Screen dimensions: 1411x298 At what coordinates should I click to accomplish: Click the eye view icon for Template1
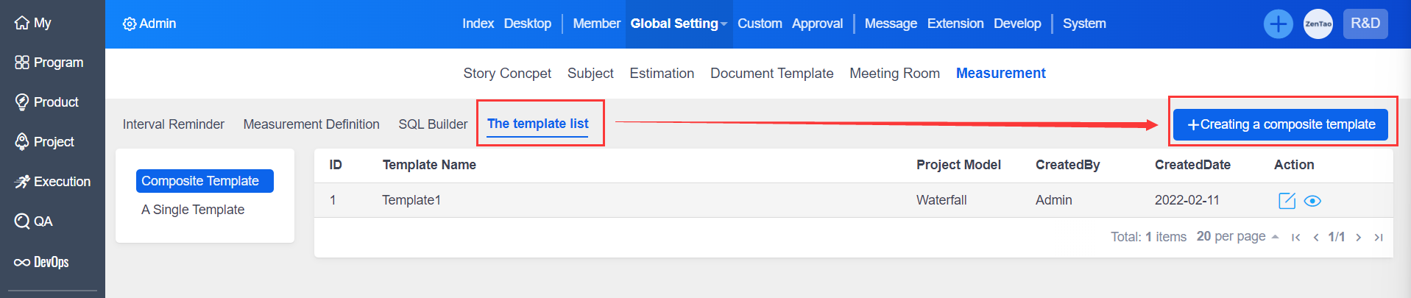(x=1312, y=201)
